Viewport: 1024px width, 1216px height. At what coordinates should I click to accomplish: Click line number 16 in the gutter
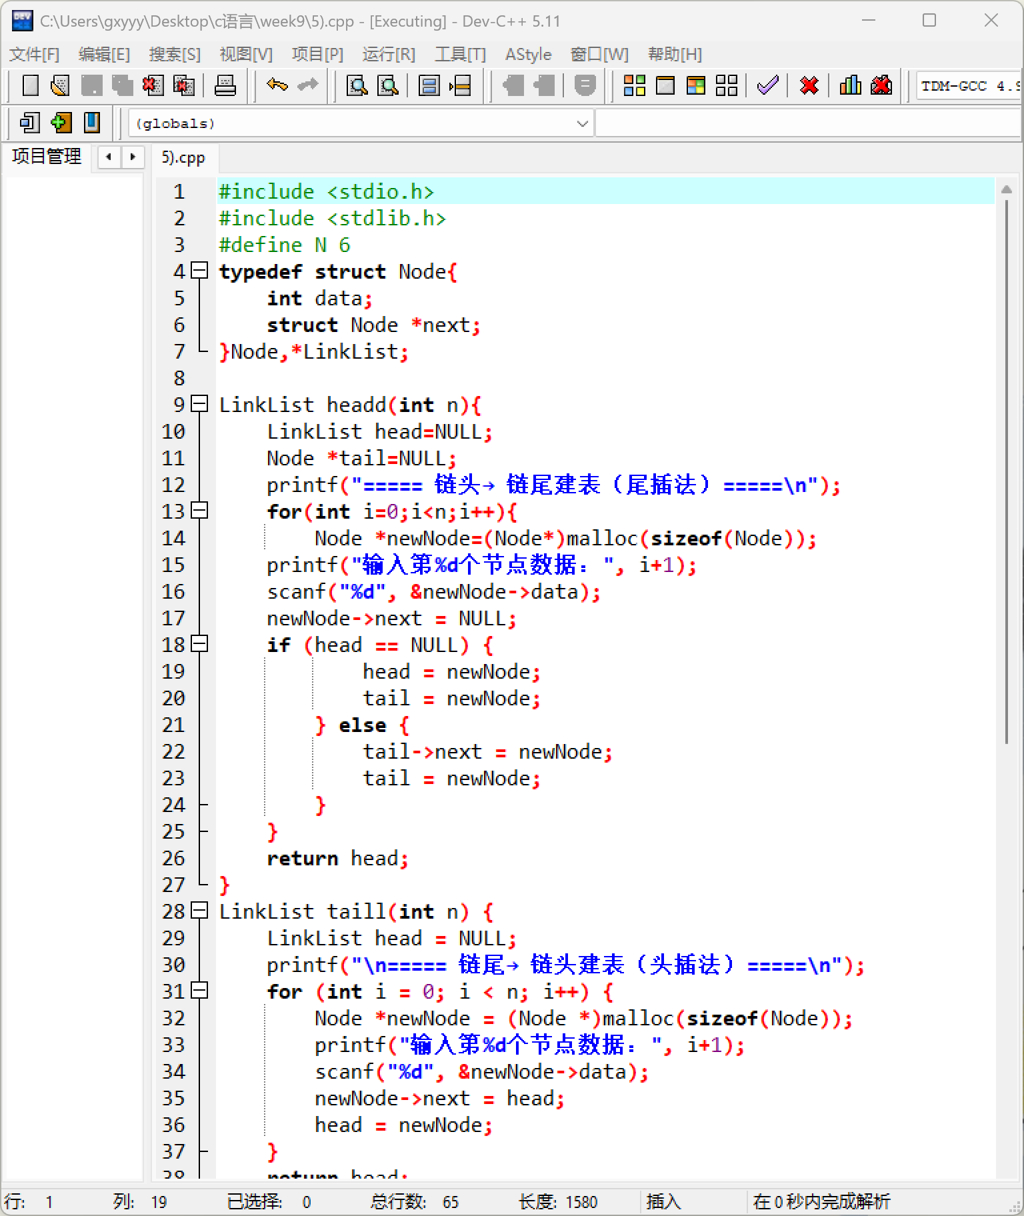[x=173, y=591]
